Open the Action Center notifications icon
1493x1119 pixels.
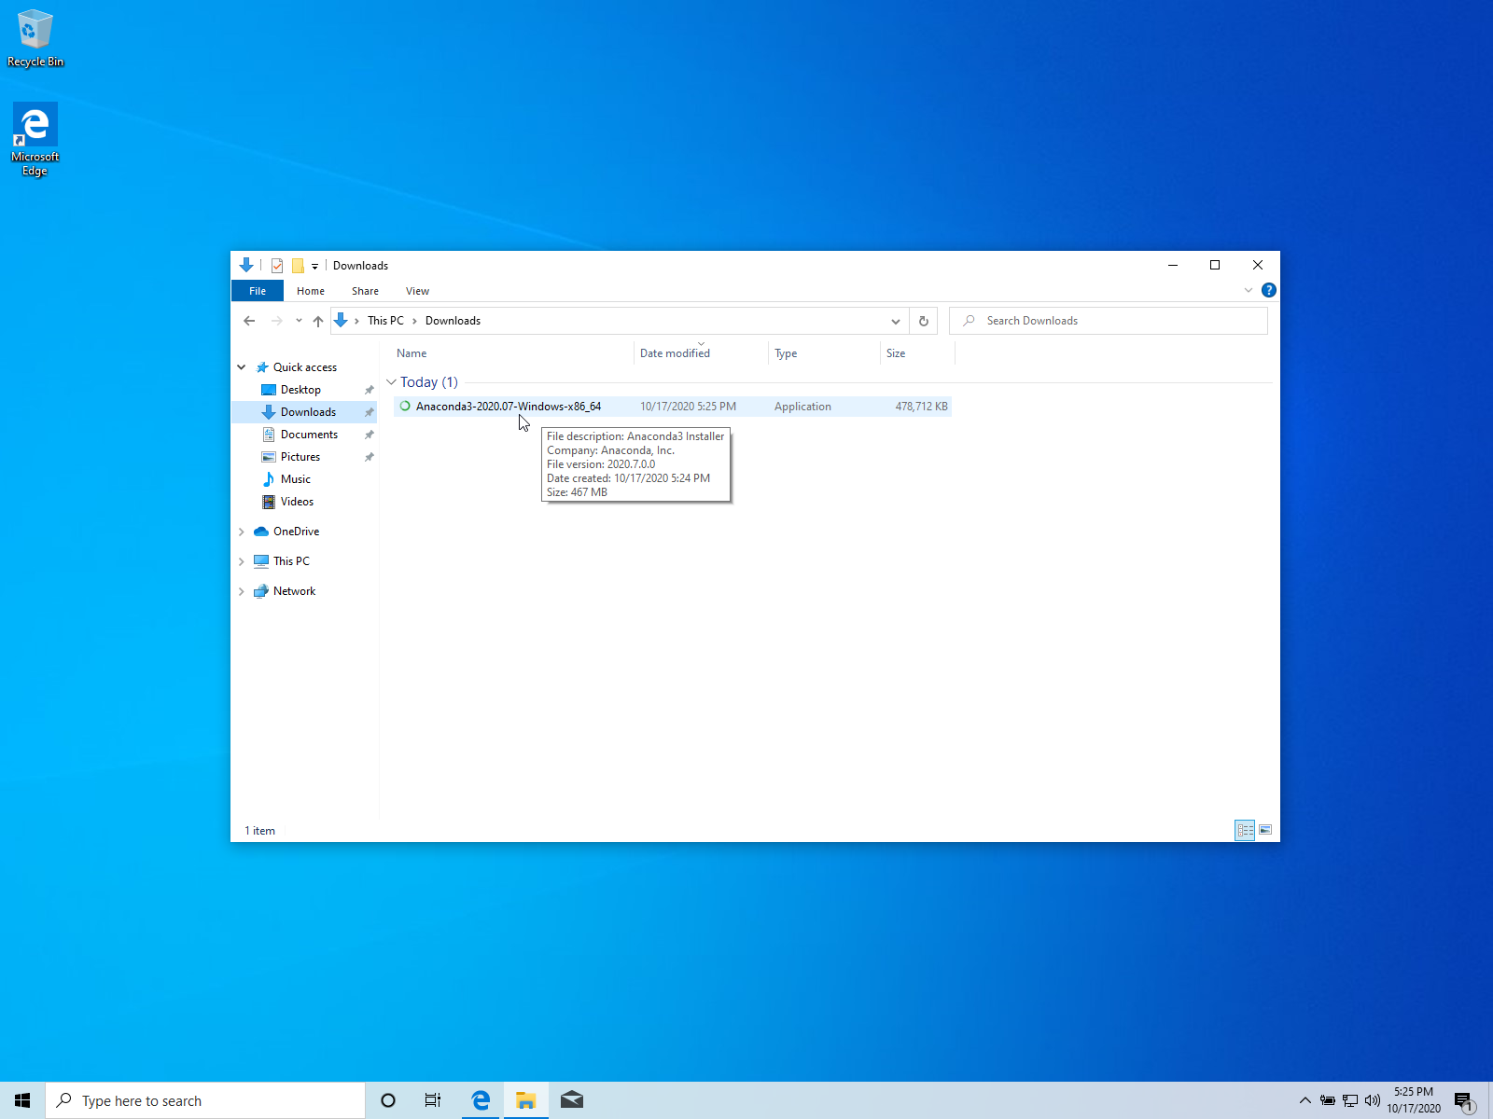tap(1463, 1100)
